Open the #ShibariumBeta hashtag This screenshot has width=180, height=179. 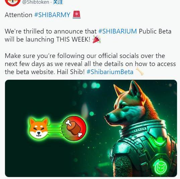110,72
